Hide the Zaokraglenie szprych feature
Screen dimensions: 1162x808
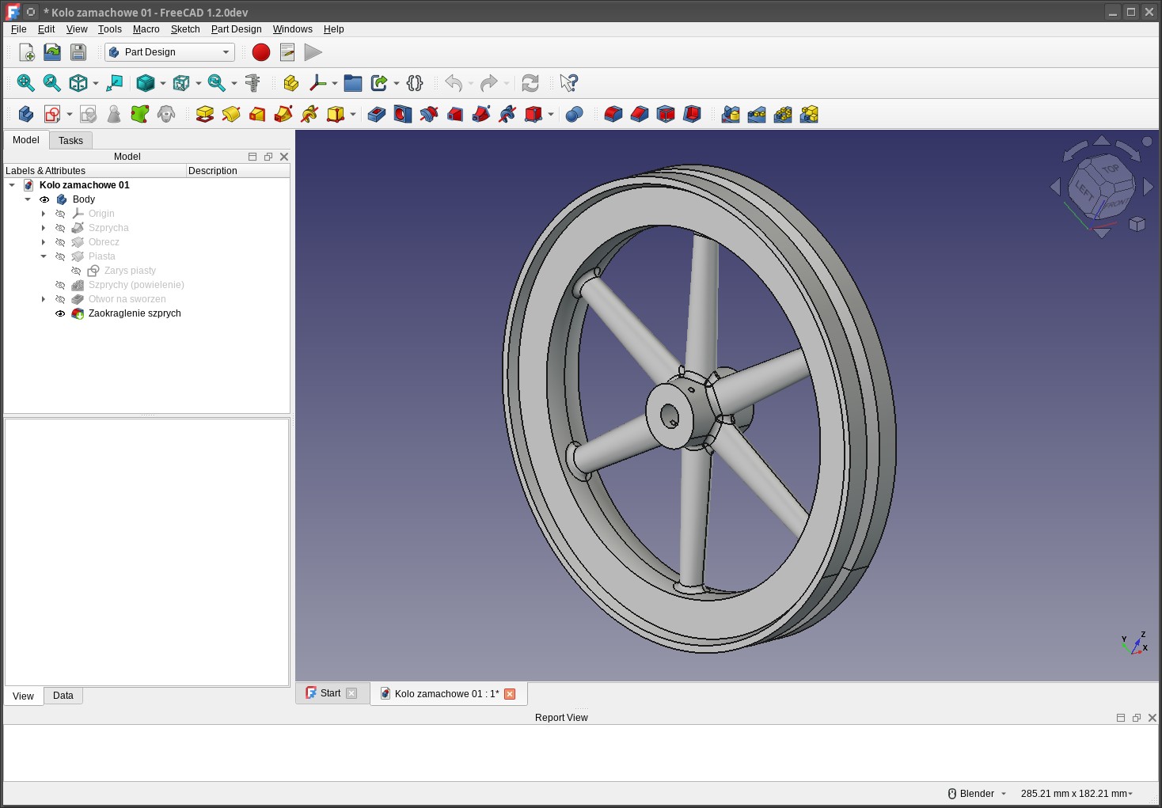60,313
